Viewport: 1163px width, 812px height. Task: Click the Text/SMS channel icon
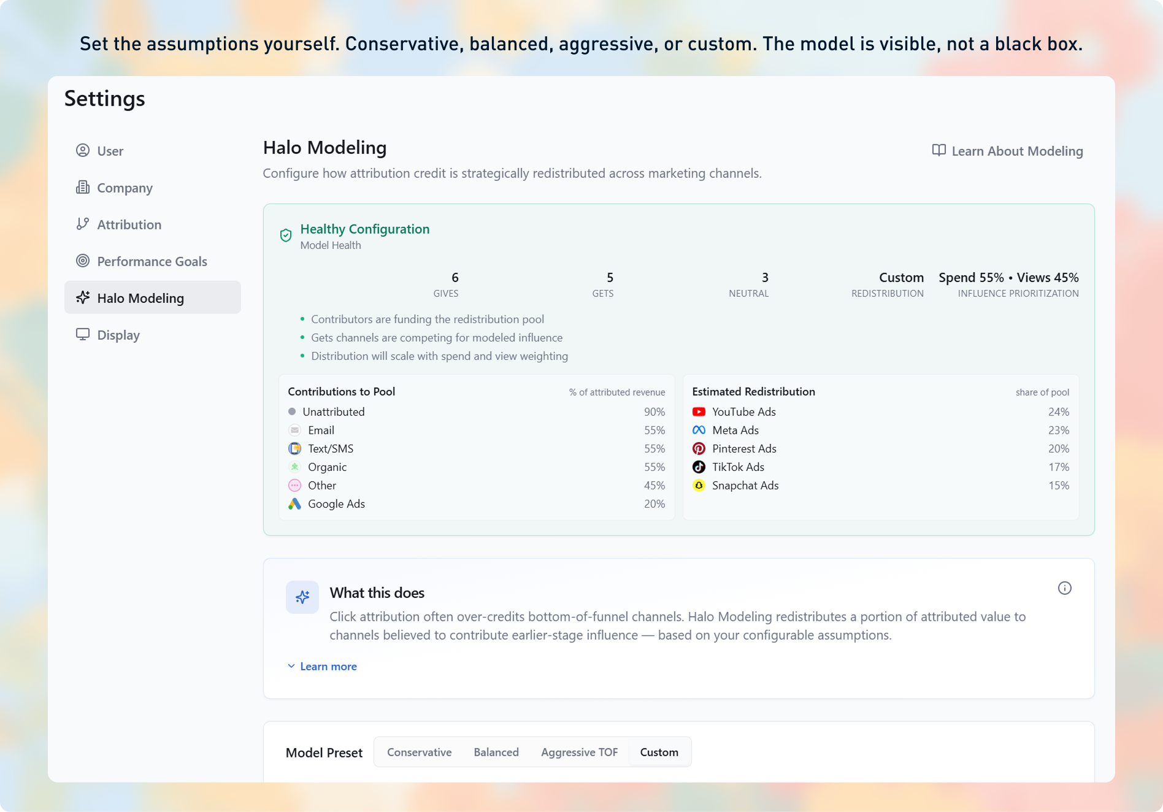click(x=294, y=448)
